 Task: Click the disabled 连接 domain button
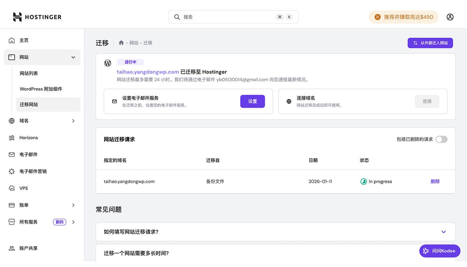(x=427, y=101)
